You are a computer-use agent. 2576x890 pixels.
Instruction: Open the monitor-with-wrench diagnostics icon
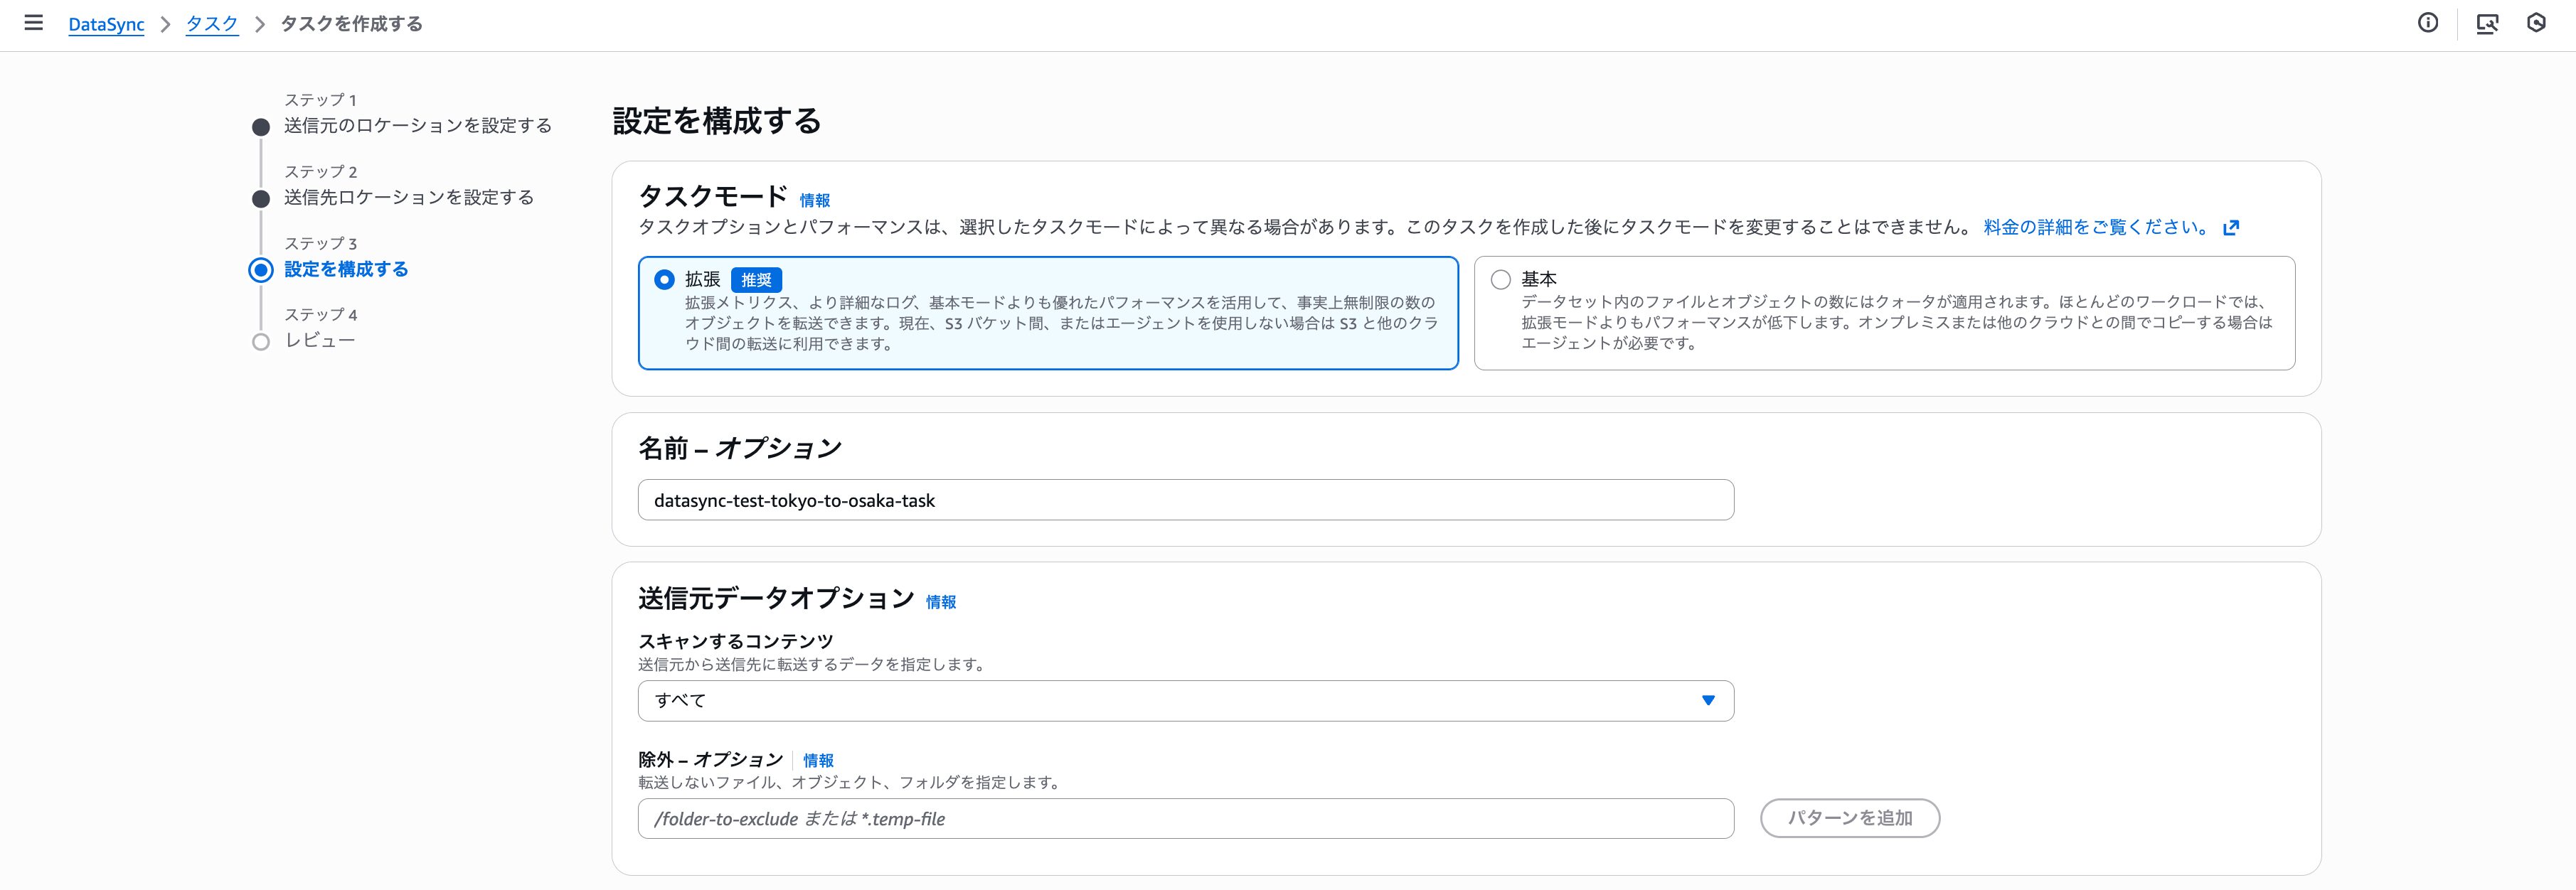pyautogui.click(x=2487, y=23)
